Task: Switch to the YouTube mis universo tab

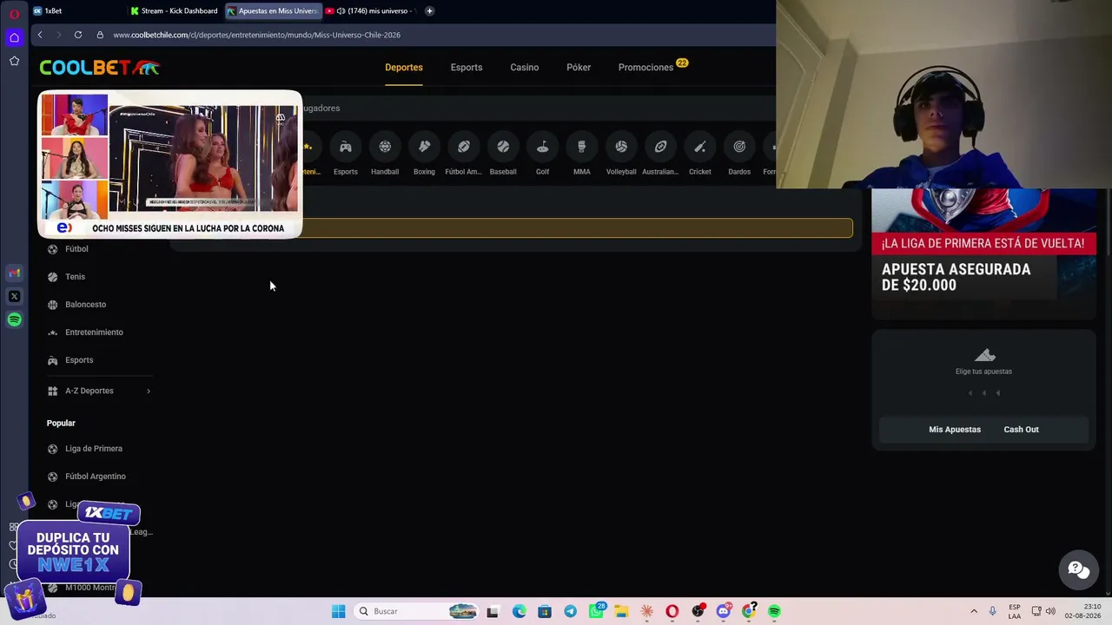Action: click(370, 11)
